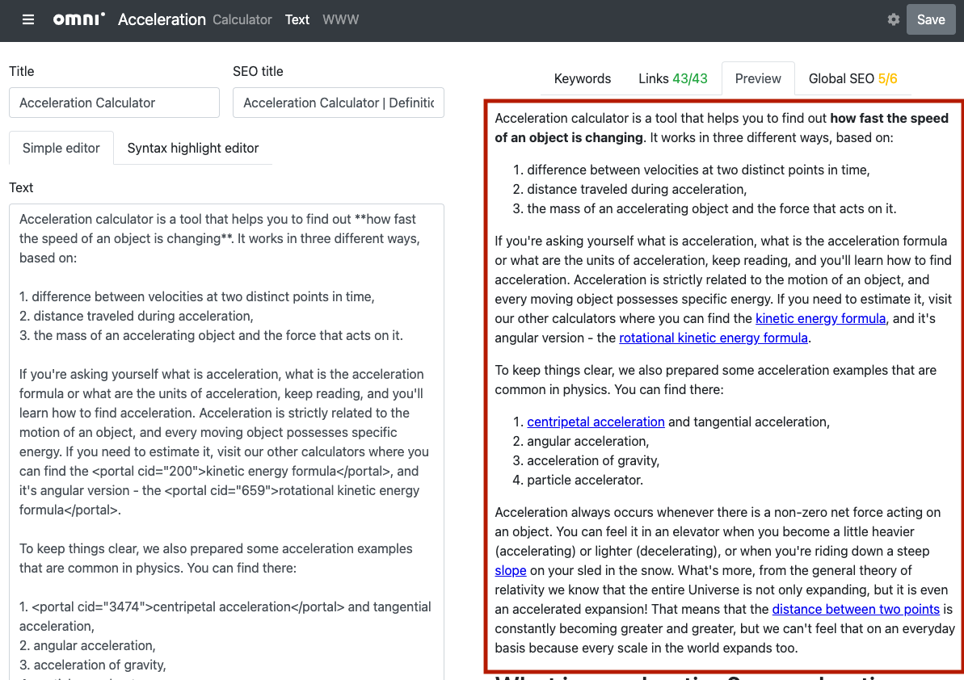The image size is (964, 680).
Task: Open the Global SEO tab
Action: 852,78
